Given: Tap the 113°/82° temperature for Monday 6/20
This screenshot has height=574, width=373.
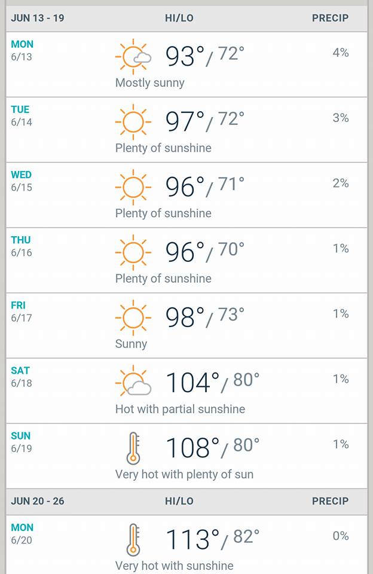Looking at the screenshot, I should coord(212,539).
